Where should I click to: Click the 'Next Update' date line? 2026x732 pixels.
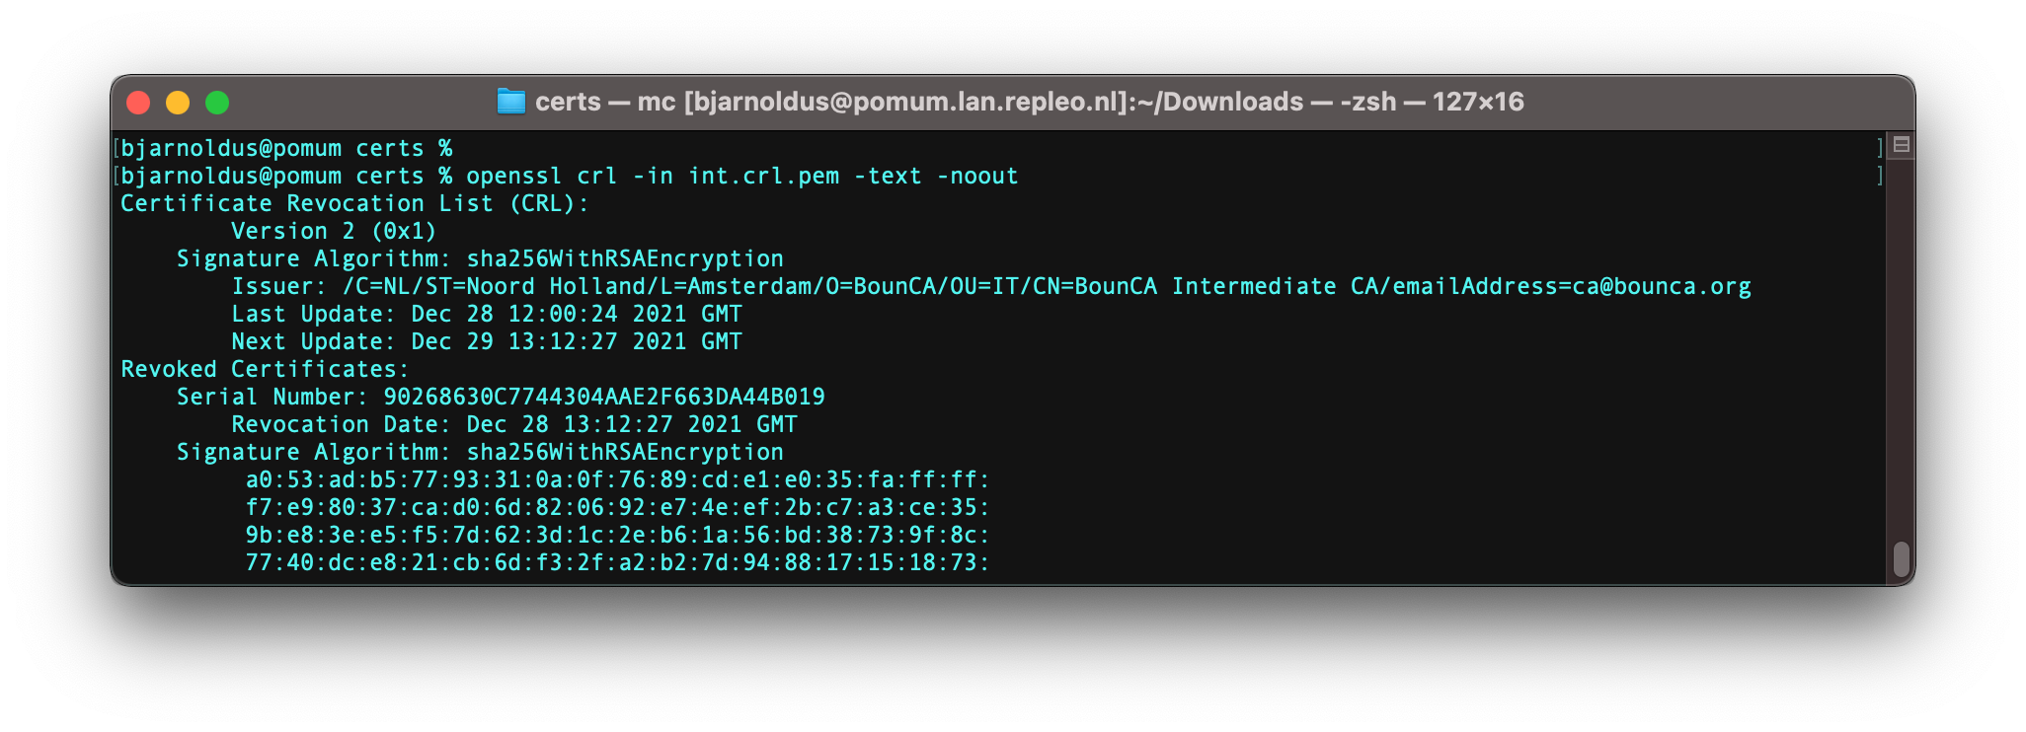(487, 341)
